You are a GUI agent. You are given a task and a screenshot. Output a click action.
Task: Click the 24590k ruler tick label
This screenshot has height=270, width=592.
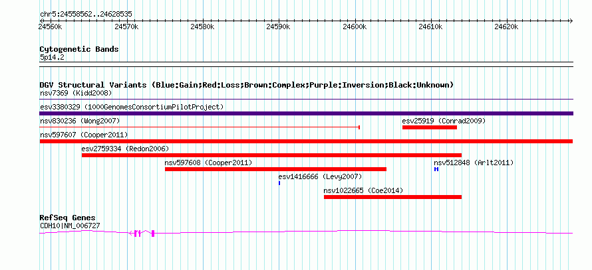pyautogui.click(x=278, y=27)
